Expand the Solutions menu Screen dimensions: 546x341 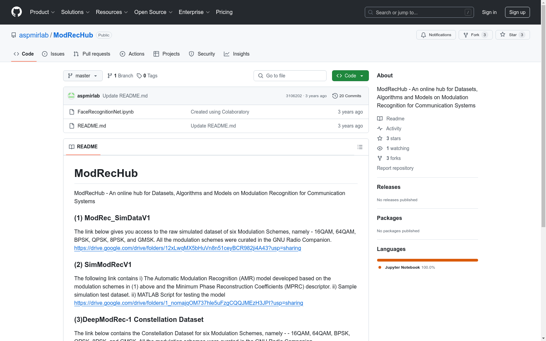(x=75, y=12)
